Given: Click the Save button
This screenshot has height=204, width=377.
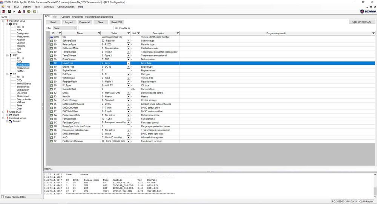Looking at the screenshot, I should click(x=101, y=22).
